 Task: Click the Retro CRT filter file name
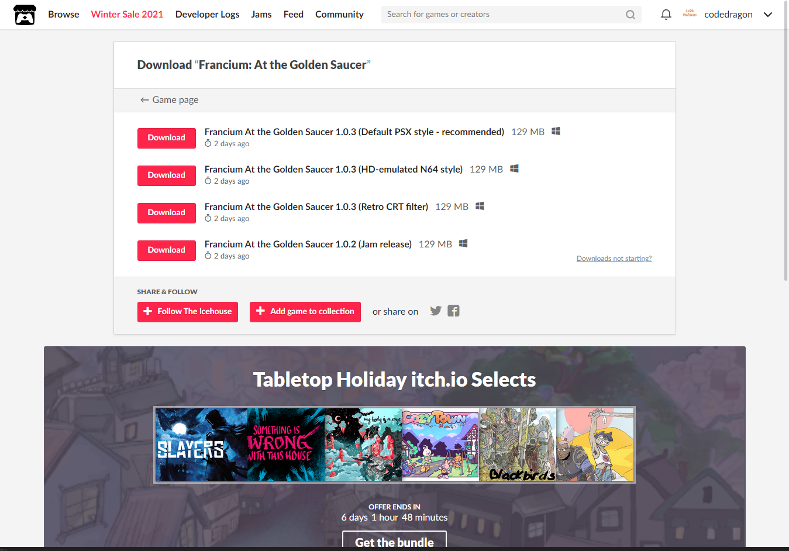pyautogui.click(x=316, y=207)
